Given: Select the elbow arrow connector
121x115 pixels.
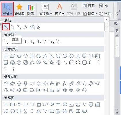Looking at the screenshot, I should pyautogui.click(x=32, y=42).
